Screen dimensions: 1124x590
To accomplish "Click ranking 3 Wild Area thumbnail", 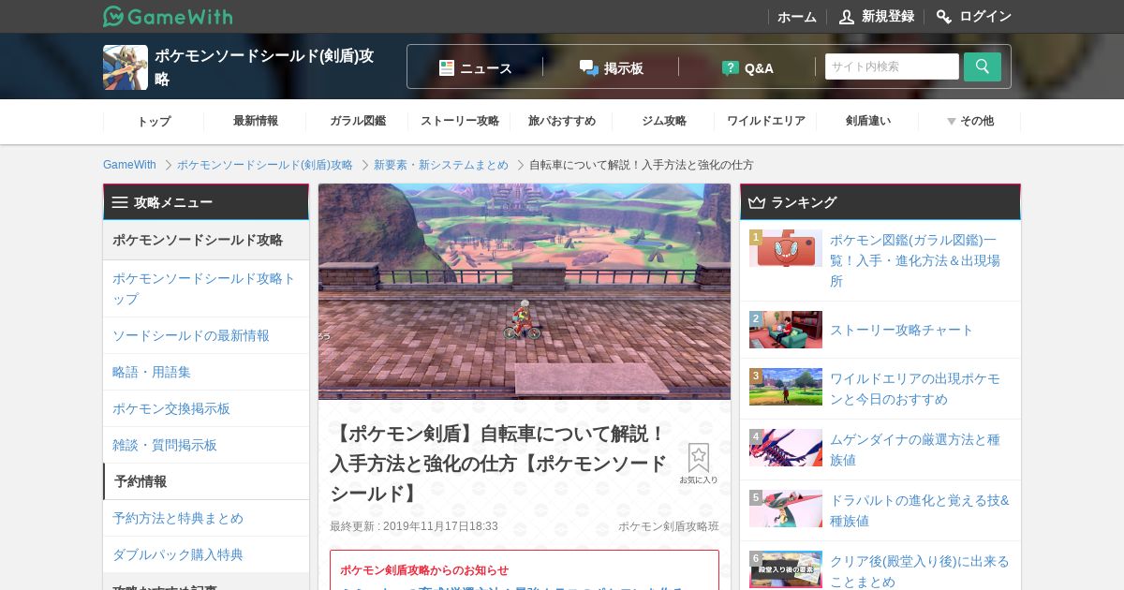I will (786, 387).
